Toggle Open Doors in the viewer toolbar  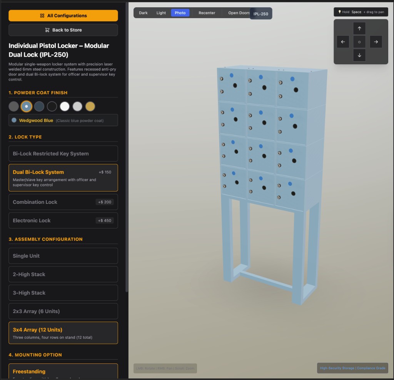pos(238,13)
